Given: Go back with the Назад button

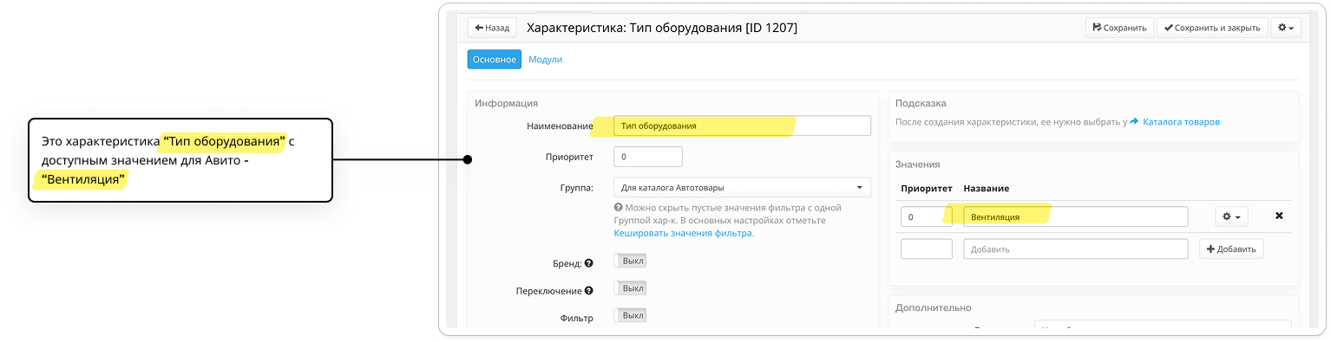Looking at the screenshot, I should (x=492, y=28).
